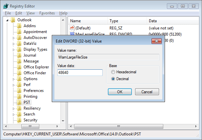Screen dimensions: 202x140
Task: Select the Decimal base option
Action: point(113,79)
